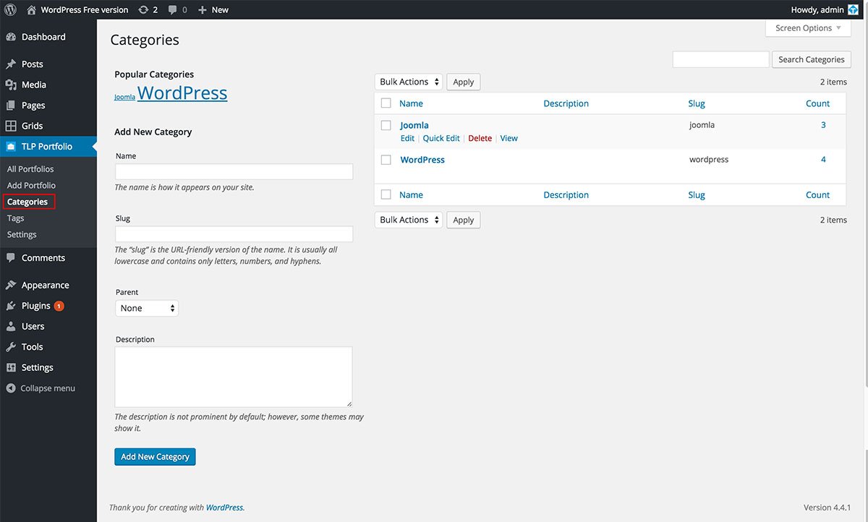Open the updates icon showing 2

pos(143,9)
